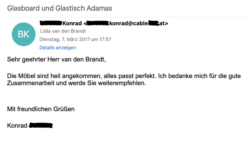The image size is (251, 147).
Task: Open the Details anzeigen link
Action: [57, 47]
